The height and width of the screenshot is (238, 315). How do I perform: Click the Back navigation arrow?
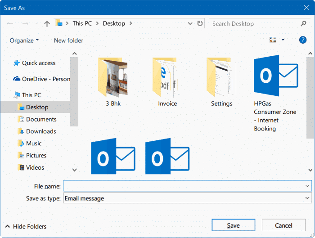click(x=10, y=24)
